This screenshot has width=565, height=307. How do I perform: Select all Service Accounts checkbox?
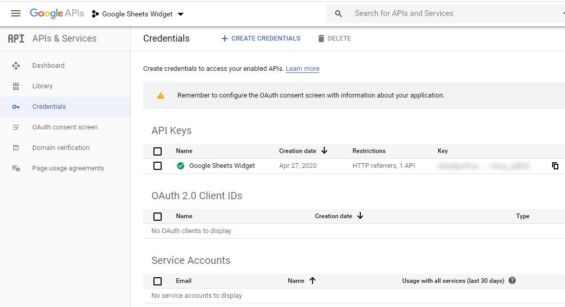coord(158,281)
